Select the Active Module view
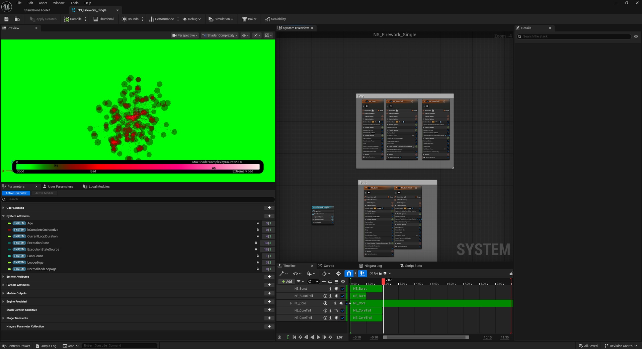This screenshot has width=642, height=349. (x=44, y=193)
